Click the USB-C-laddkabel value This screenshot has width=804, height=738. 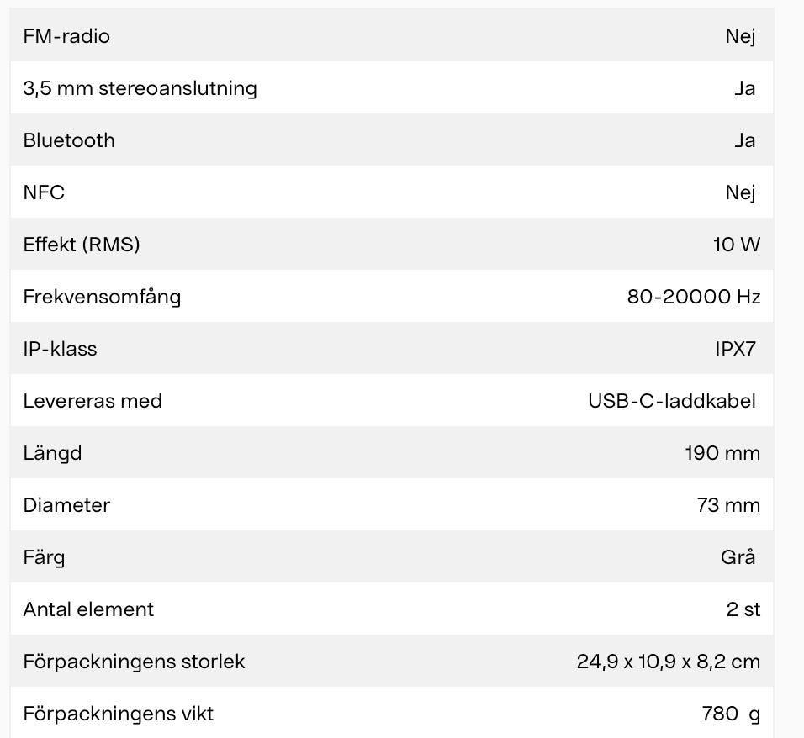coord(672,401)
